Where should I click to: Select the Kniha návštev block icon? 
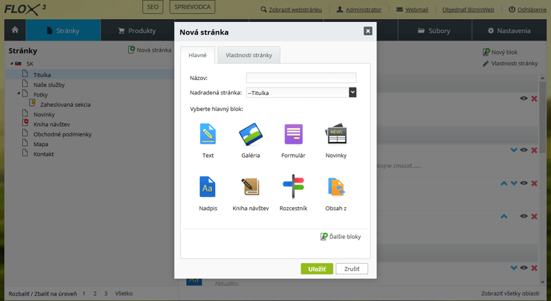pos(250,187)
